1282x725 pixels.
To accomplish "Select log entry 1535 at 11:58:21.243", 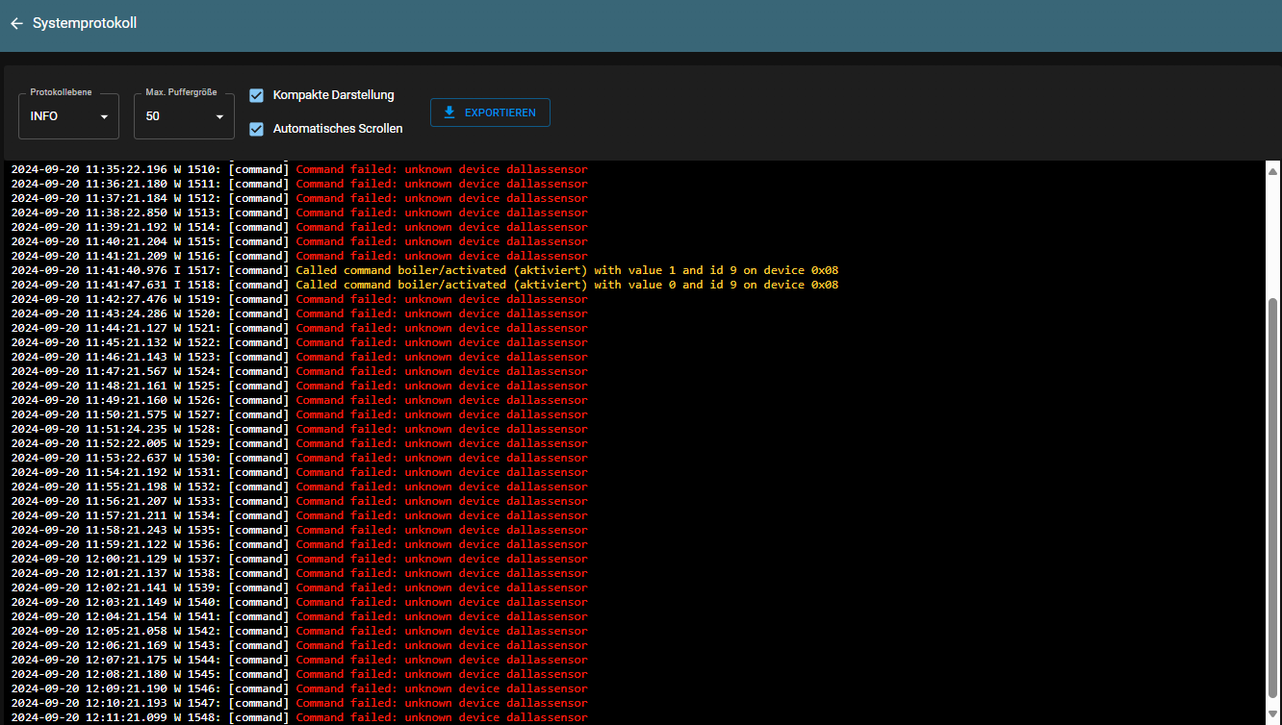I will 299,530.
